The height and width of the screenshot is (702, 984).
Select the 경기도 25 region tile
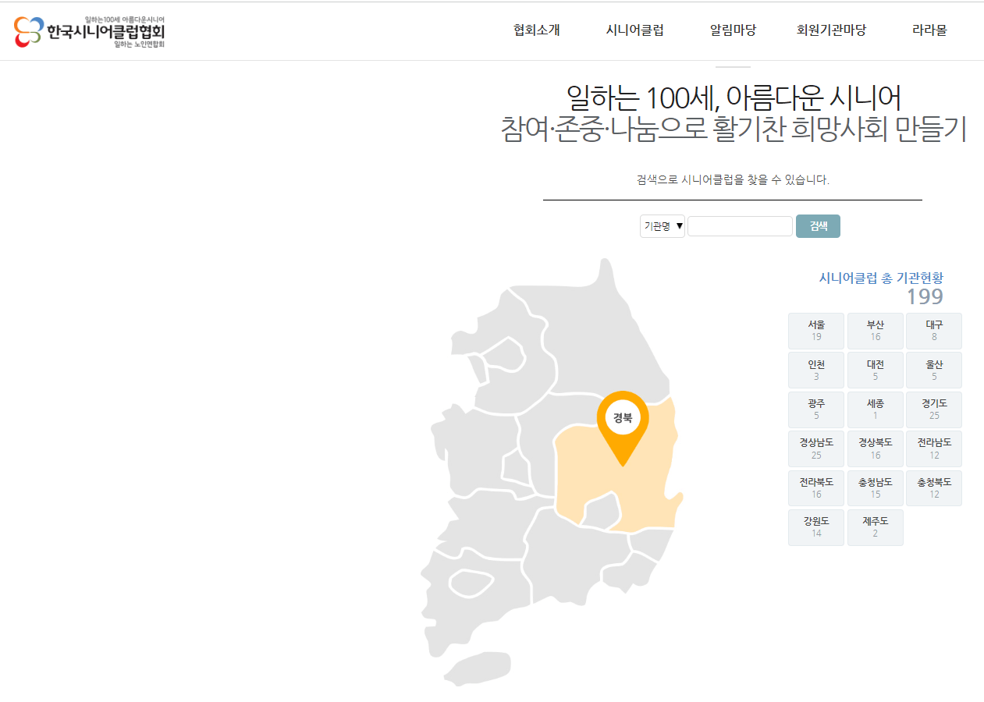coord(934,409)
